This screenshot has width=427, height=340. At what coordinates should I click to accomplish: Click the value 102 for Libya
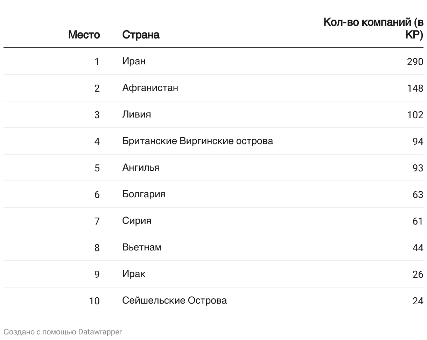(415, 115)
